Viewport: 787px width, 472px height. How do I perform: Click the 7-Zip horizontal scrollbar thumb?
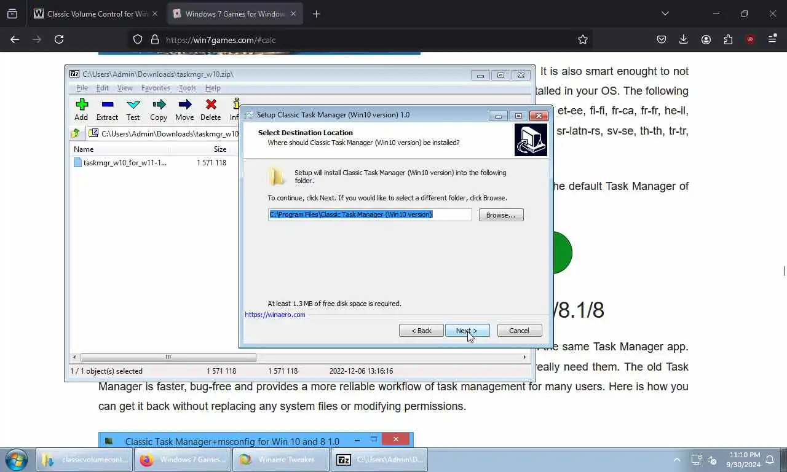coord(168,357)
